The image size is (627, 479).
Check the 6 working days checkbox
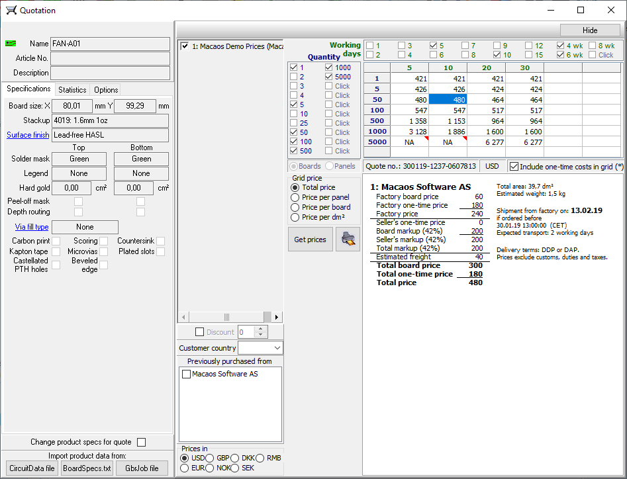[433, 55]
